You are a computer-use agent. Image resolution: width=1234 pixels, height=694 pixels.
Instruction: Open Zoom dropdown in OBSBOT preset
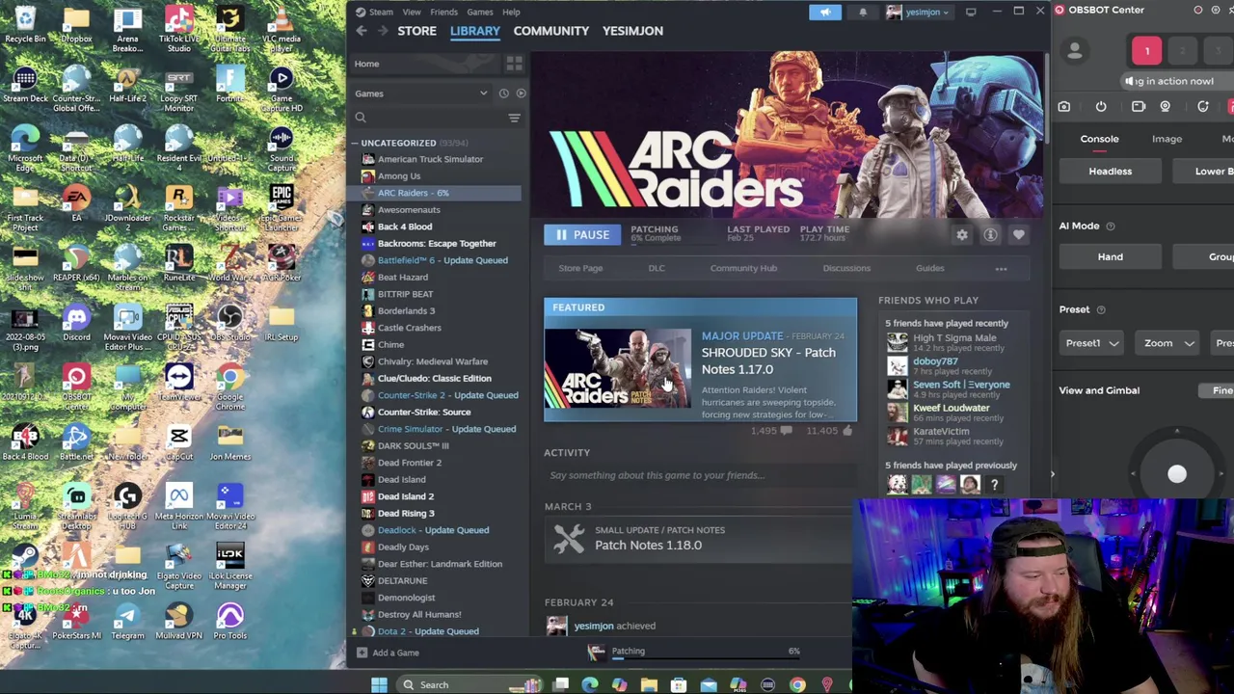pyautogui.click(x=1167, y=343)
